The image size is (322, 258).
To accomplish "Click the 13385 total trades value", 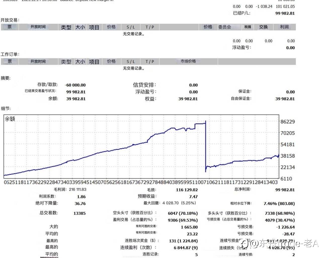I will [79, 213].
